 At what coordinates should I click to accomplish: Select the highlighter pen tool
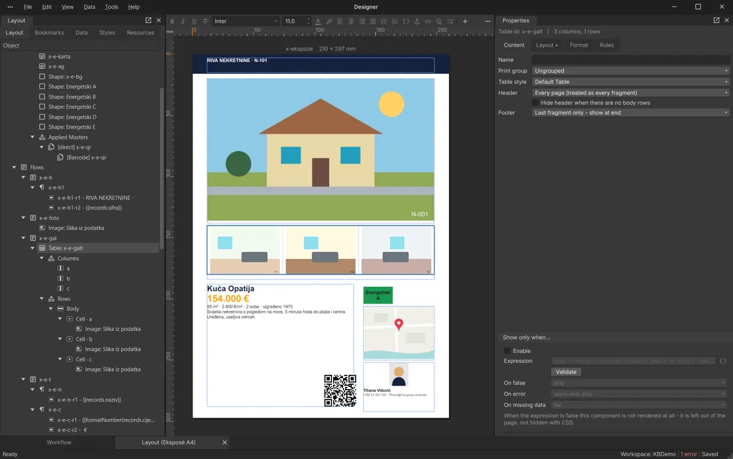(329, 21)
